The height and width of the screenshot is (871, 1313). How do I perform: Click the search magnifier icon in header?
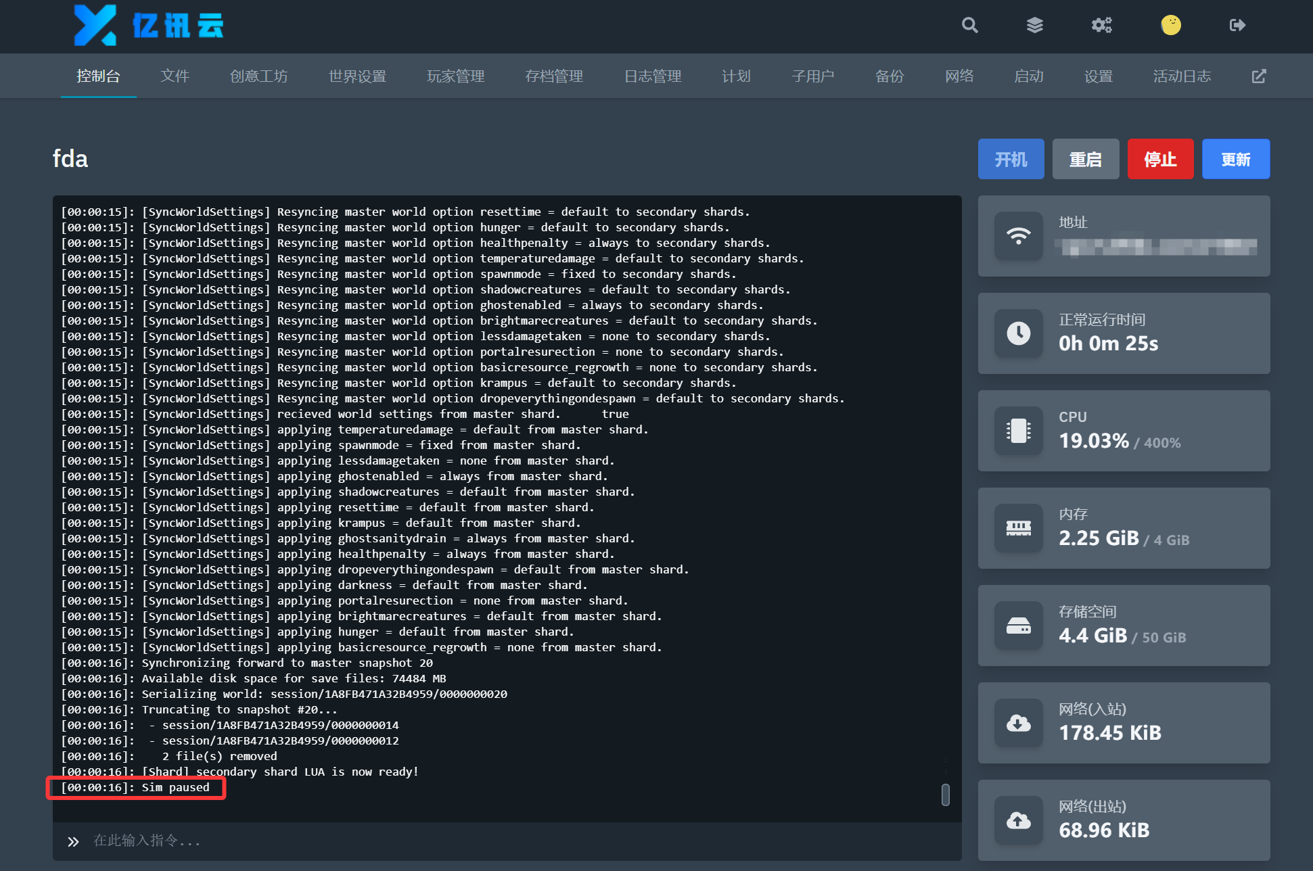(969, 25)
